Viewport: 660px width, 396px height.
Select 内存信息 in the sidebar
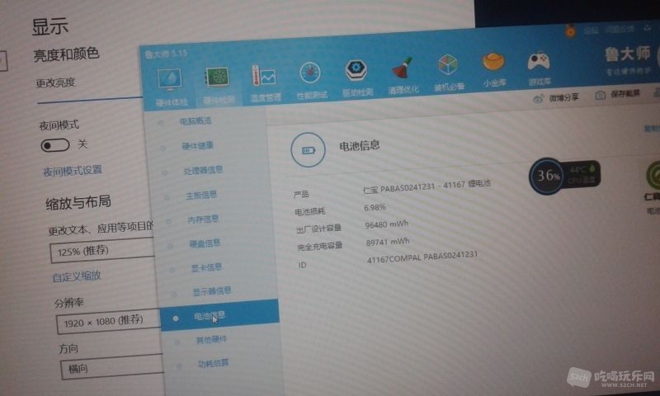pos(203,219)
